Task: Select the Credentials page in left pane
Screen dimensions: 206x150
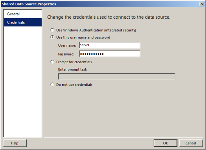Action: [x=16, y=22]
